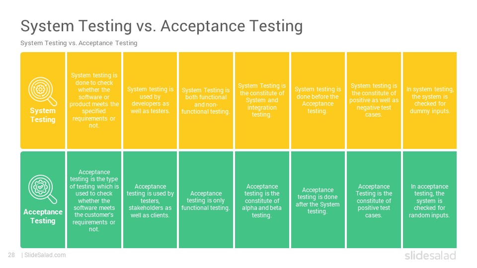The height and width of the screenshot is (268, 477).
Task: Click green card about customer's requirements
Action: coord(94,200)
